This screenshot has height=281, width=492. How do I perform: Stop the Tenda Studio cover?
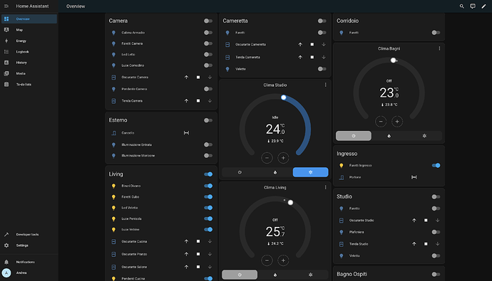tap(426, 244)
